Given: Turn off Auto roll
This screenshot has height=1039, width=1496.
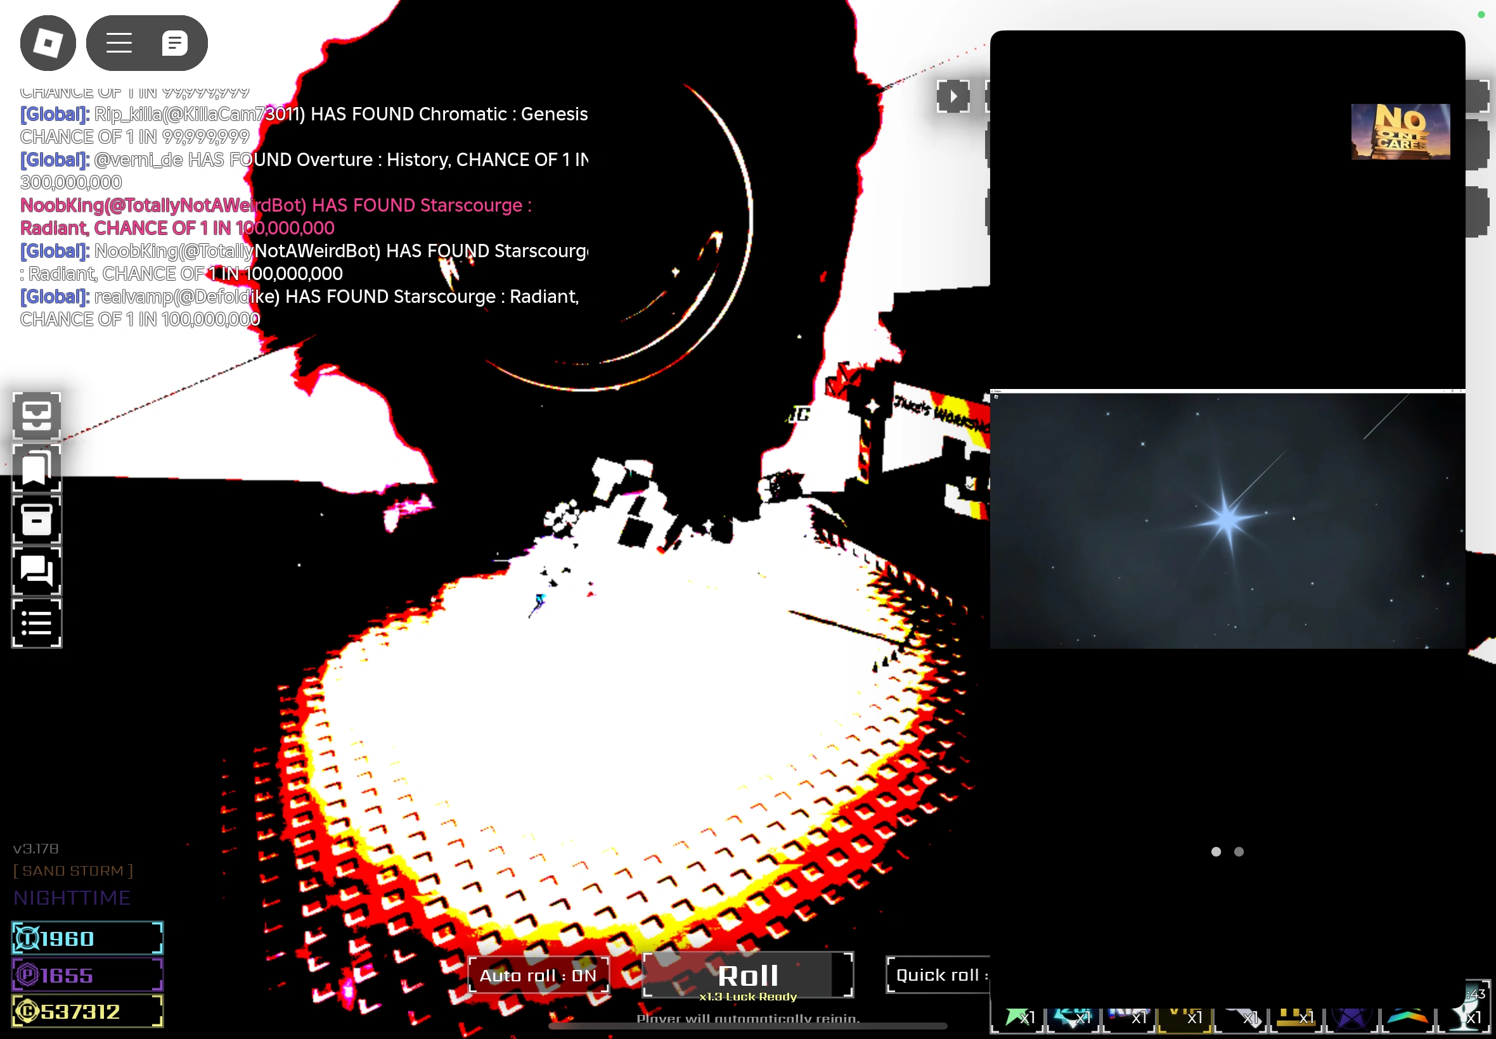Looking at the screenshot, I should click(538, 975).
